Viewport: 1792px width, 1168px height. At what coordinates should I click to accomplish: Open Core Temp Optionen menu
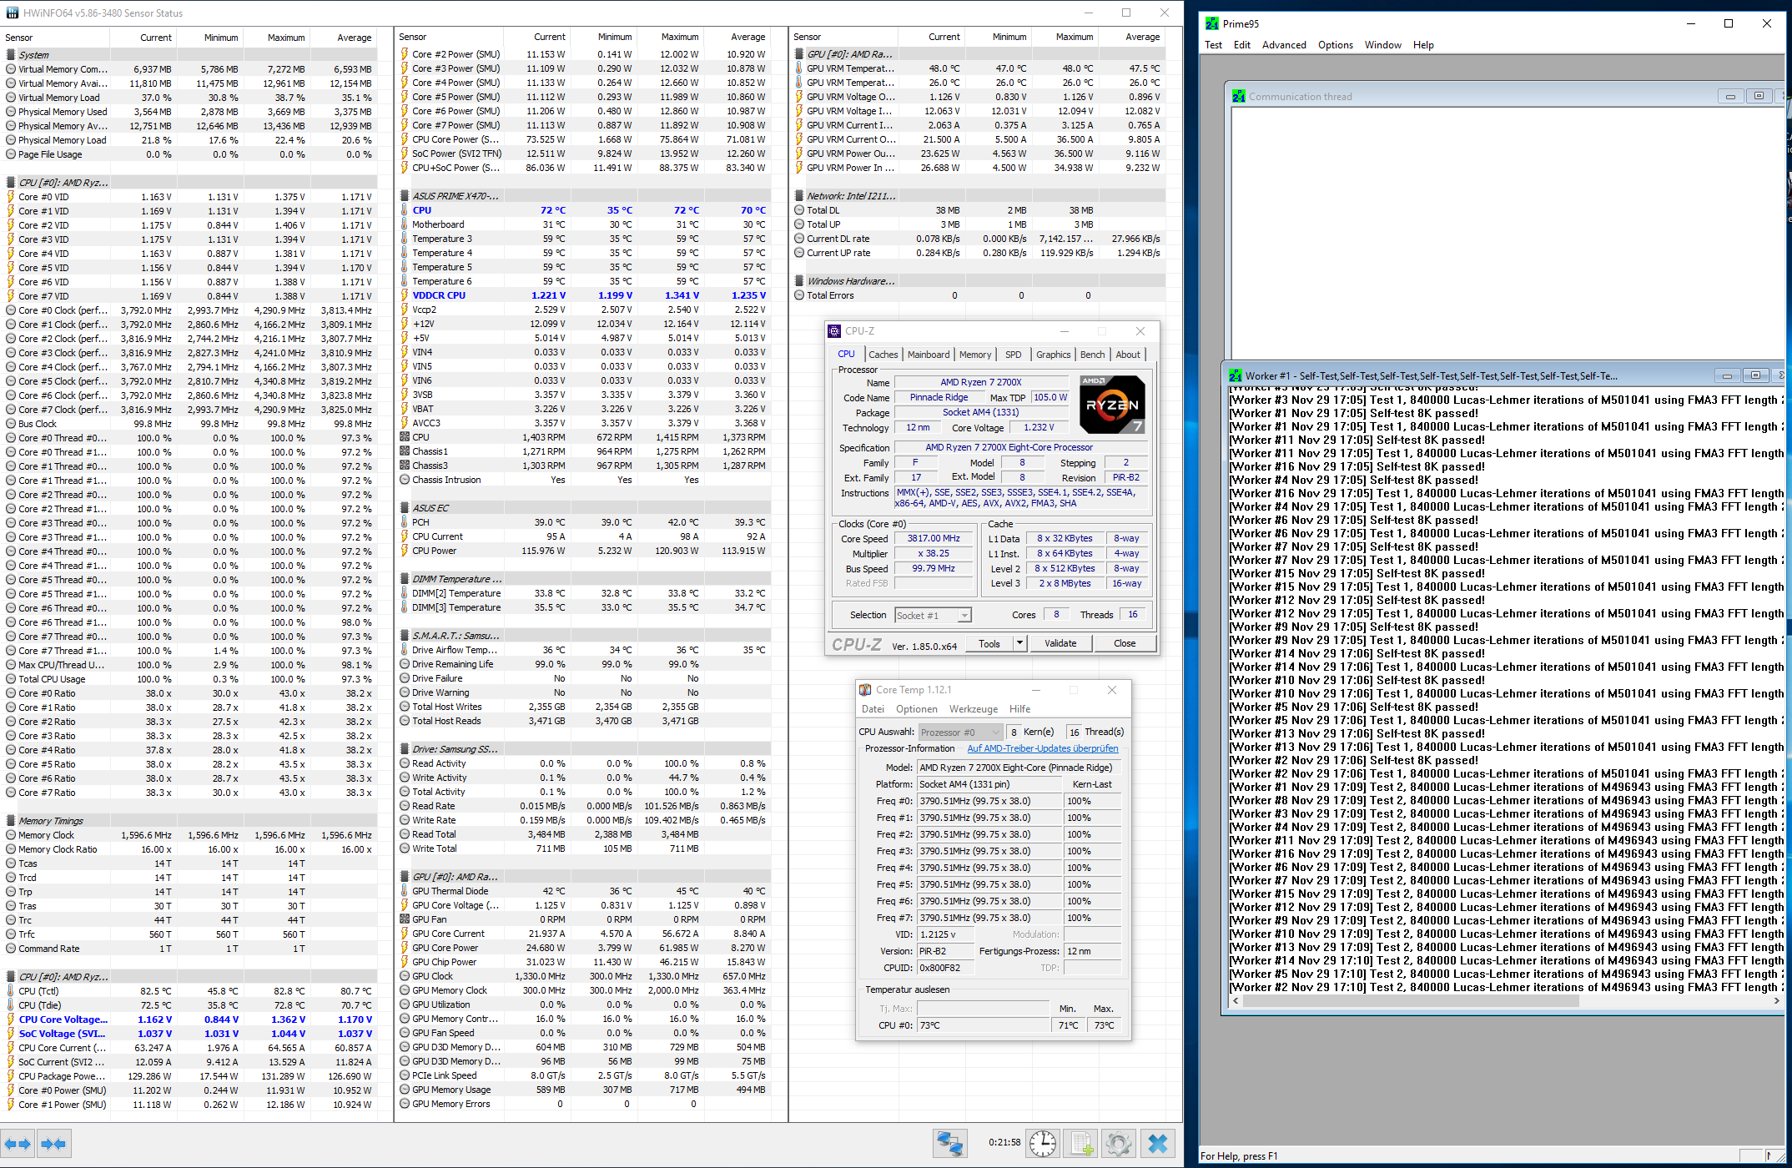[x=916, y=709]
